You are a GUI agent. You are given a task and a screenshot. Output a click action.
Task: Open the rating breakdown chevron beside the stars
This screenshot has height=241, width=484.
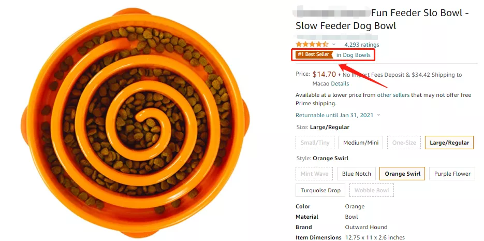334,45
